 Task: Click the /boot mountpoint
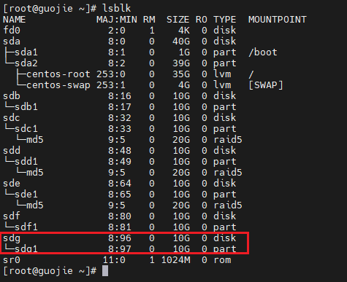click(263, 52)
